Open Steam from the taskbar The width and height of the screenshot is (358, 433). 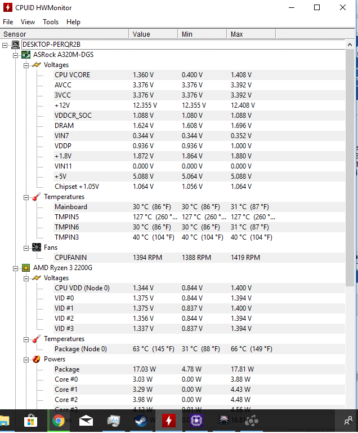tap(141, 421)
